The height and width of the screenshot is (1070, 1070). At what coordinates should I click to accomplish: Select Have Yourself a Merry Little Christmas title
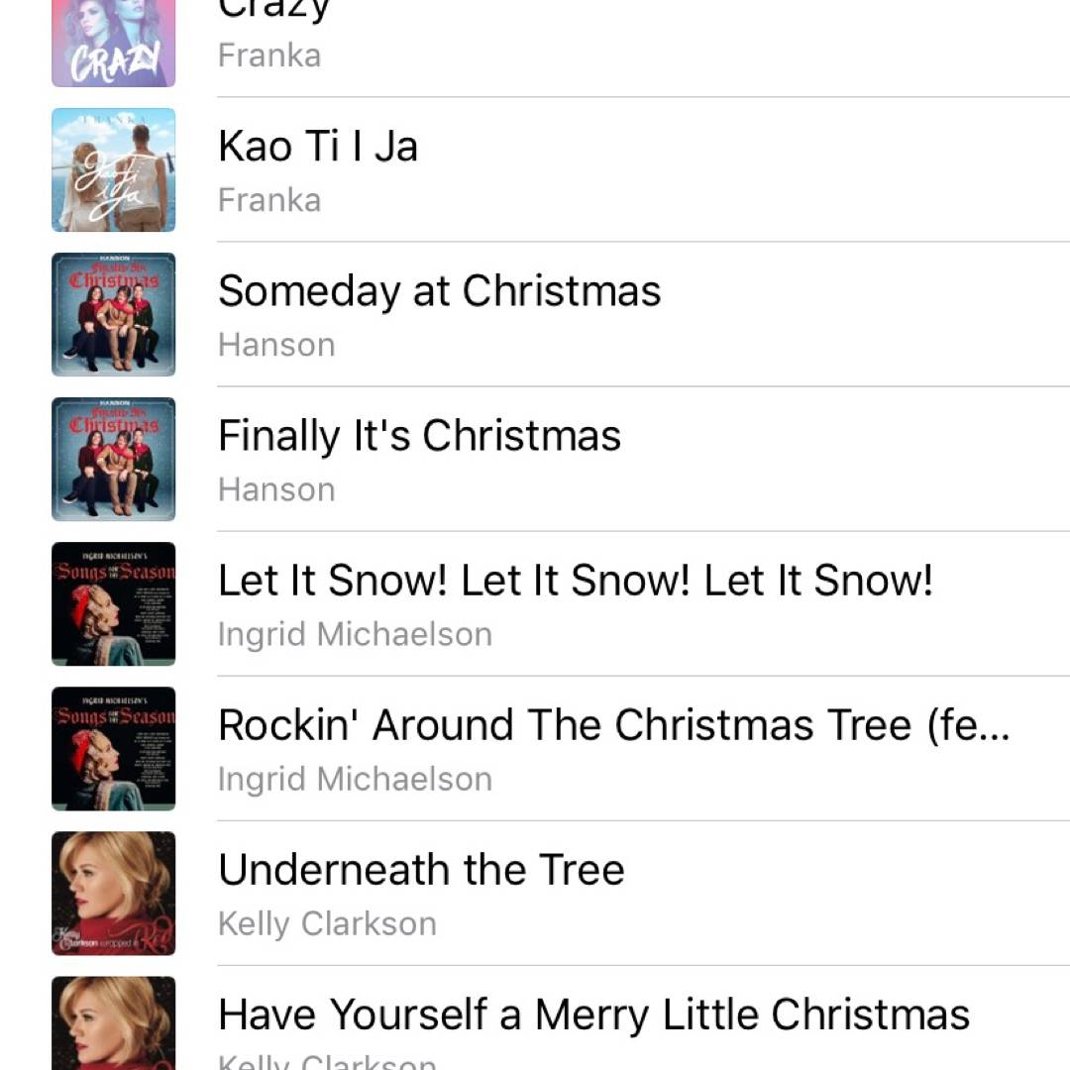(593, 1015)
